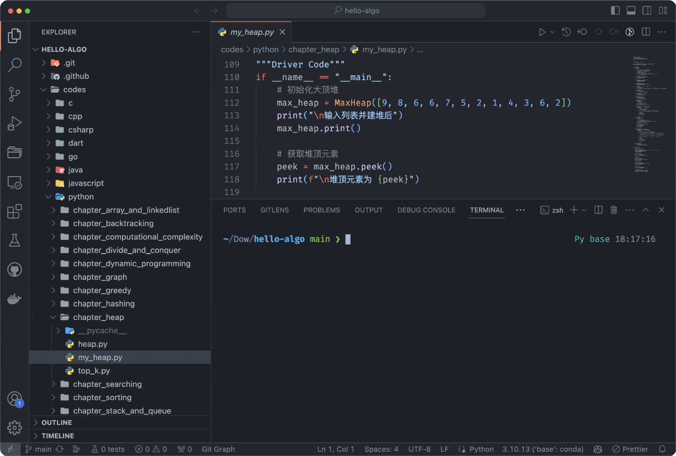Expand the chapter_graph folder
Screen dimensions: 676x456
click(x=100, y=277)
